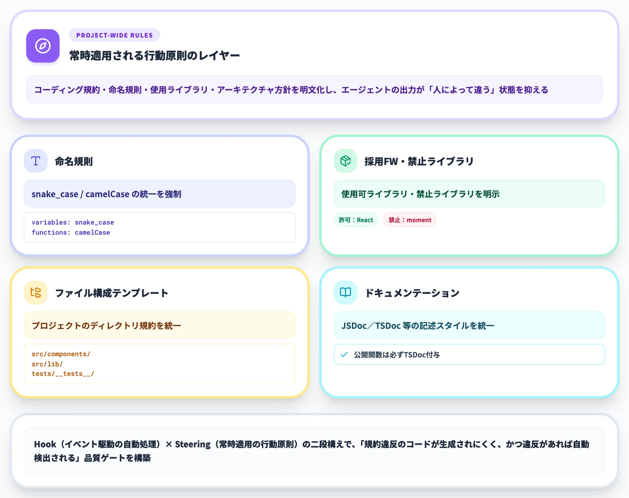This screenshot has height=498, width=629.
Task: Click the 禁止：moment chip
Action: click(410, 220)
